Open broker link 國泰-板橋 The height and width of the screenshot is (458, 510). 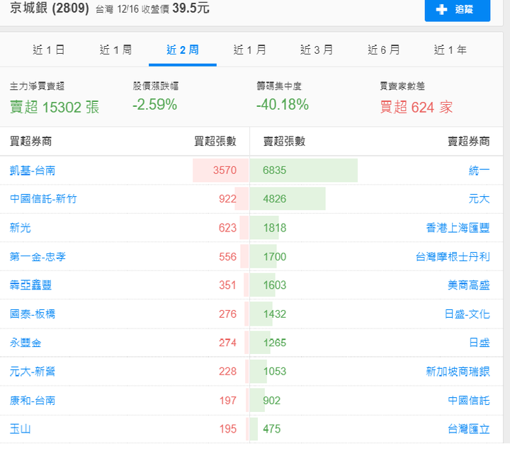[x=32, y=314]
